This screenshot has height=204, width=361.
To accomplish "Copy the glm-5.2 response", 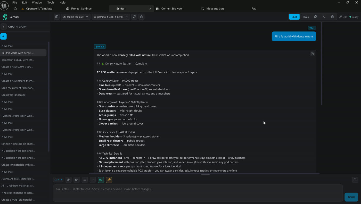I will click(312, 54).
